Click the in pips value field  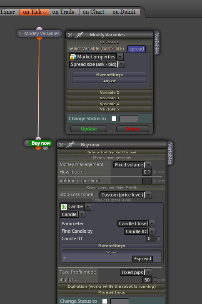147,280
